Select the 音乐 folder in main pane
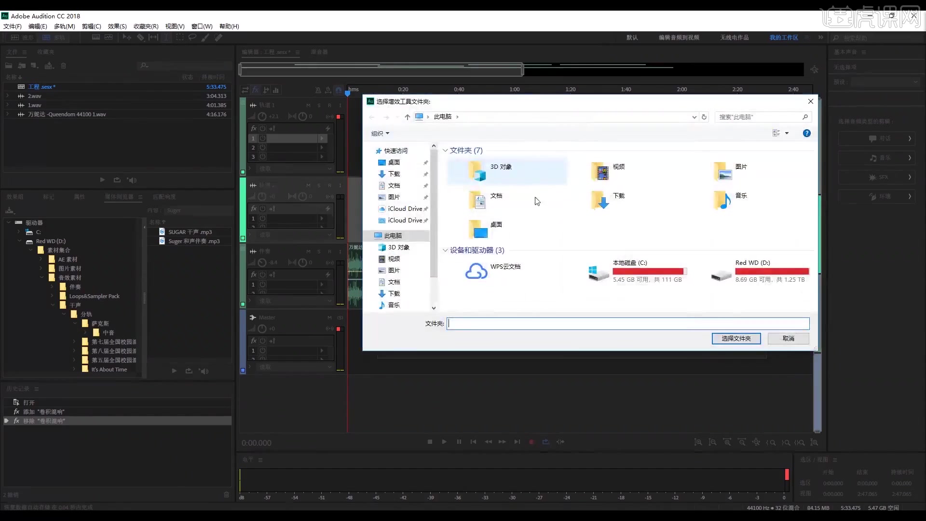This screenshot has width=926, height=521. coord(740,196)
